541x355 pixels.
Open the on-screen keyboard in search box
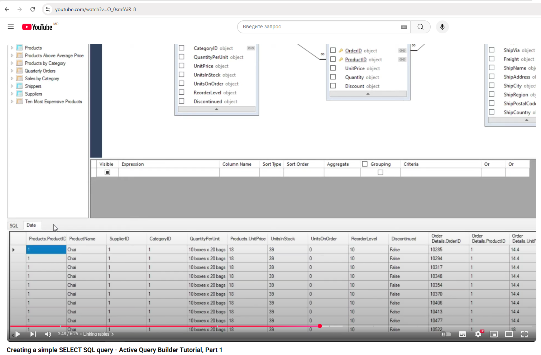coord(404,27)
